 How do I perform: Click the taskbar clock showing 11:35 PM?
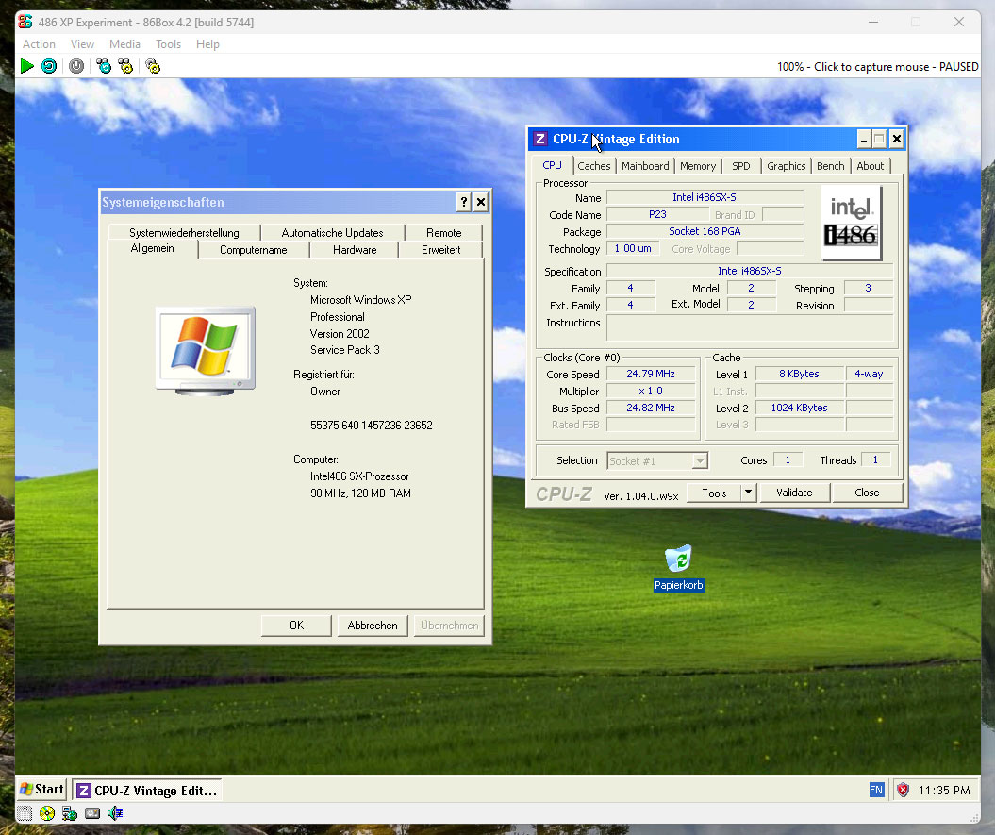click(x=944, y=791)
